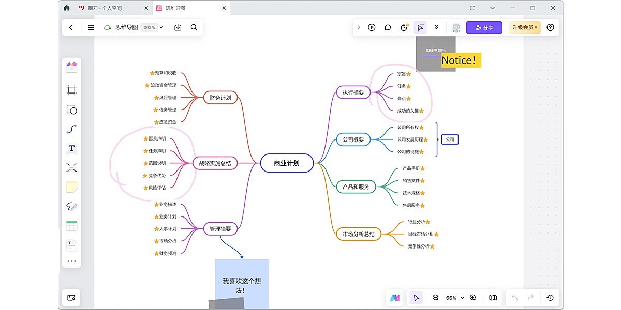The image size is (621, 310).
Task: Select the frame tool in the sidebar
Action: click(71, 89)
